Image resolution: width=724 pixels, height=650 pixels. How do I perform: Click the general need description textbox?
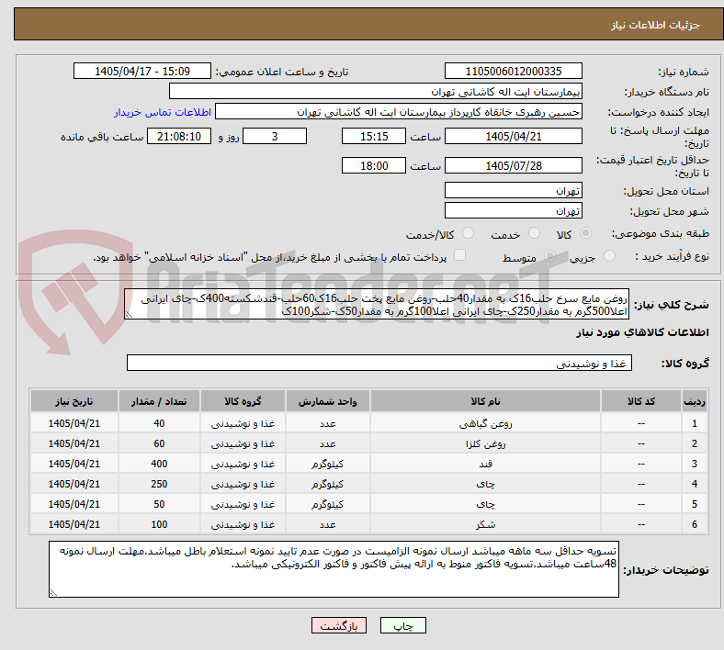click(x=377, y=304)
